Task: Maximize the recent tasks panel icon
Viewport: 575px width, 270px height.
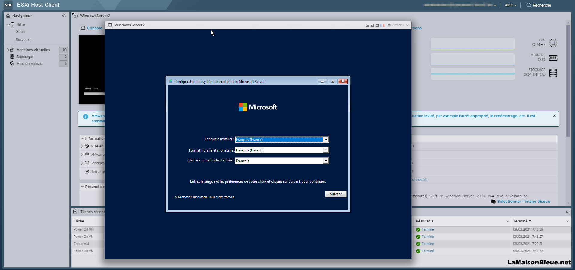Action: [x=568, y=212]
